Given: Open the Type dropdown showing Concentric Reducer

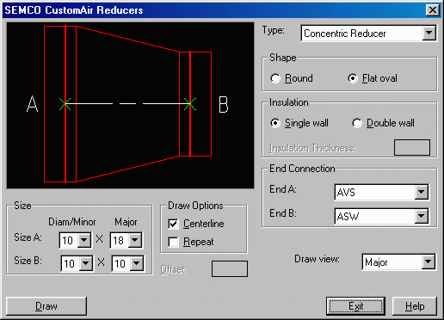Looking at the screenshot, I should tap(429, 33).
